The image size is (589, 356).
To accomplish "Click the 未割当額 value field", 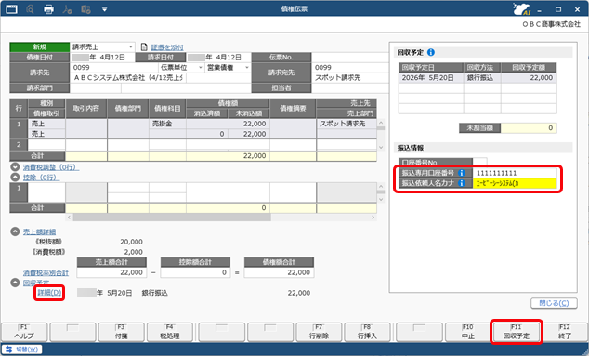I will 529,128.
